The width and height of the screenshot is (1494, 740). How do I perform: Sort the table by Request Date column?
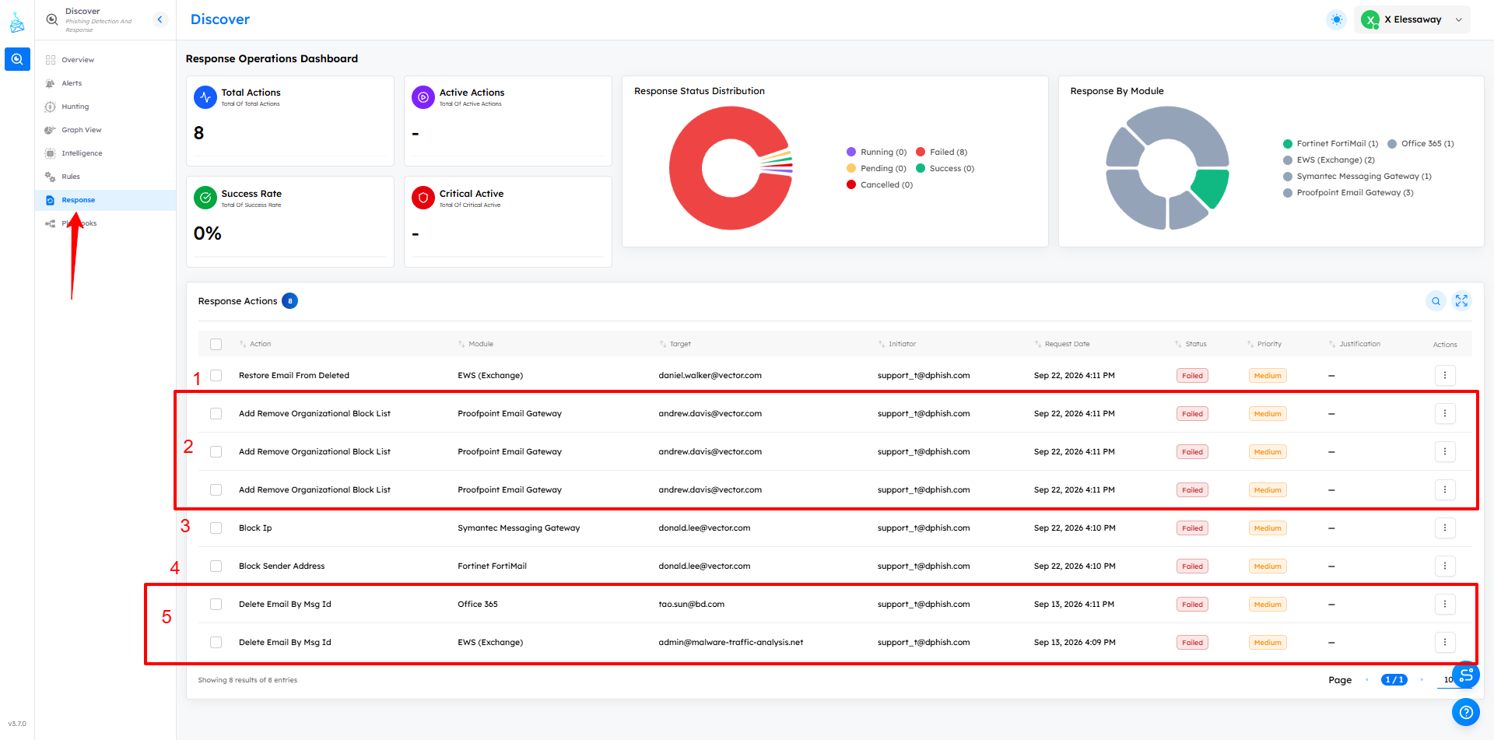(x=1062, y=344)
